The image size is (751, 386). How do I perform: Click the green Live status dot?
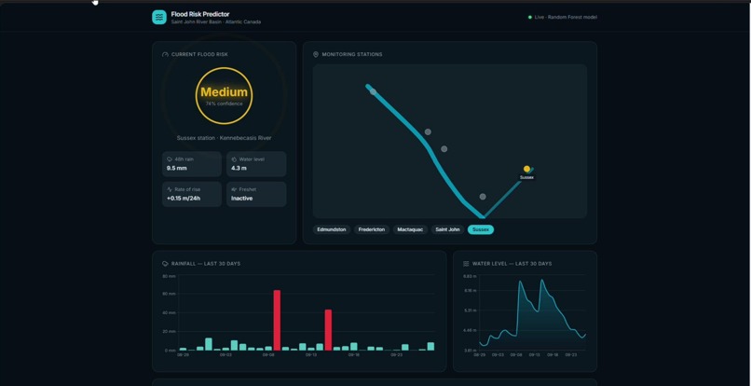530,18
